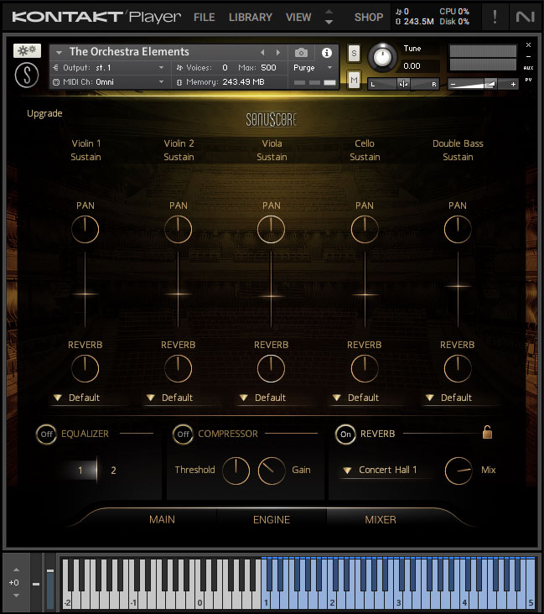Open the Output st. 1 dropdown

coord(109,68)
